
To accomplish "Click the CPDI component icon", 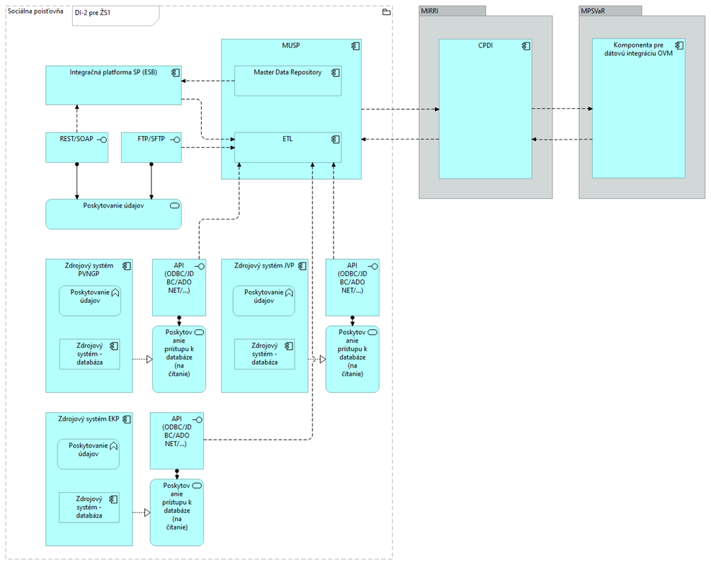I will [x=526, y=46].
